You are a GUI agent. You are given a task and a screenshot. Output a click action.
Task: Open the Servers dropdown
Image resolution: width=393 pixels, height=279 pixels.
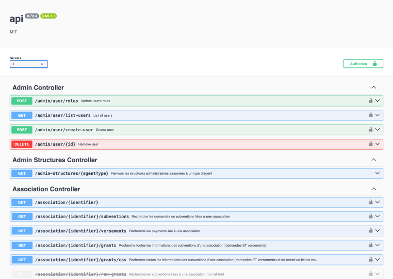[29, 64]
